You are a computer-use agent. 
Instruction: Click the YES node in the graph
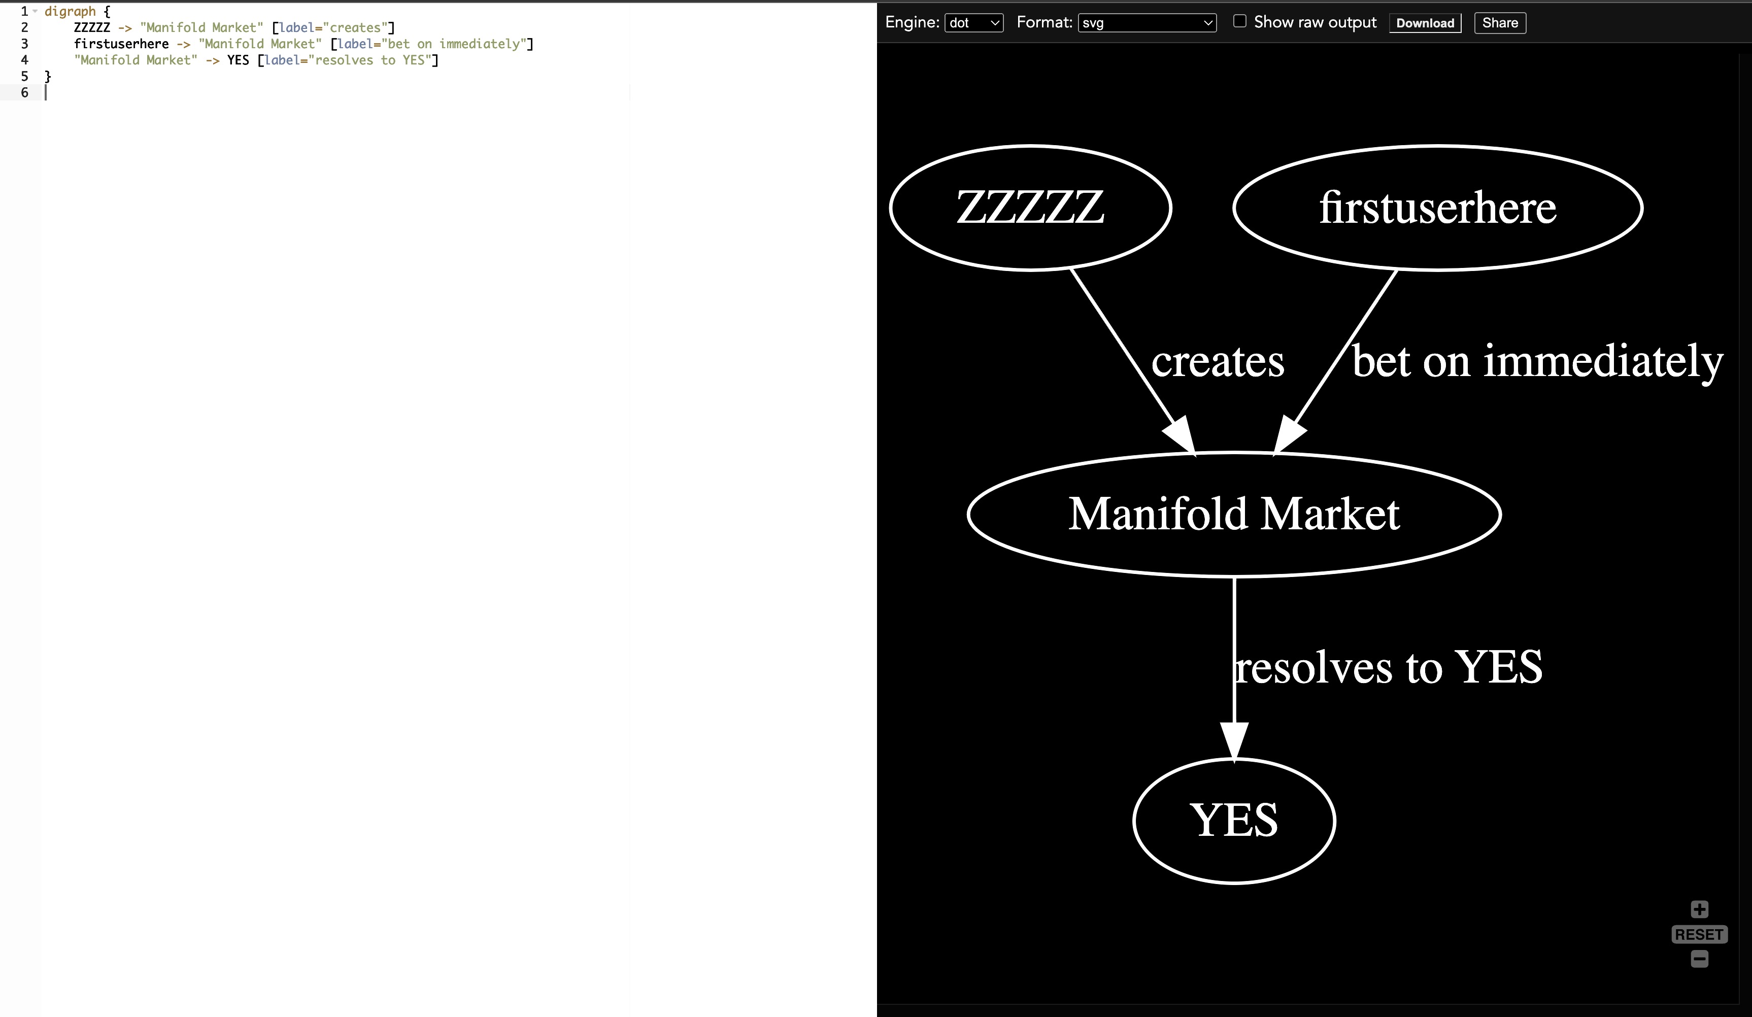point(1234,821)
